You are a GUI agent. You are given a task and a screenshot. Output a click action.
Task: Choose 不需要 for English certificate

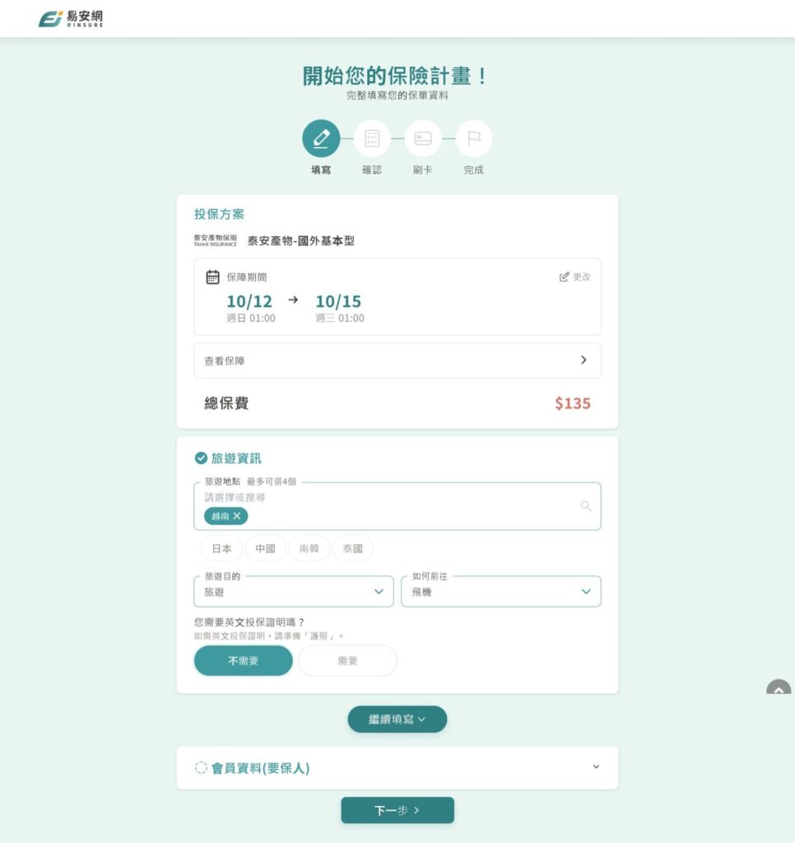click(x=243, y=660)
